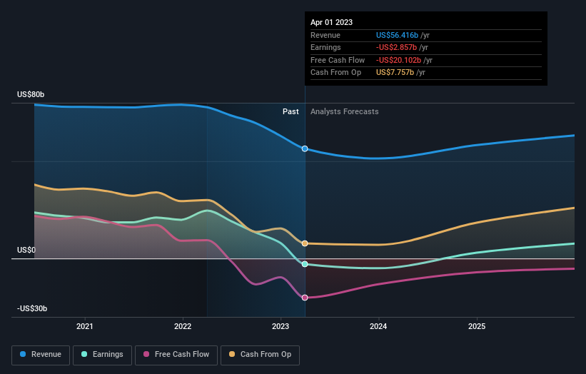Image resolution: width=586 pixels, height=374 pixels.
Task: Click the Earnings teal data point marker
Action: (x=305, y=264)
